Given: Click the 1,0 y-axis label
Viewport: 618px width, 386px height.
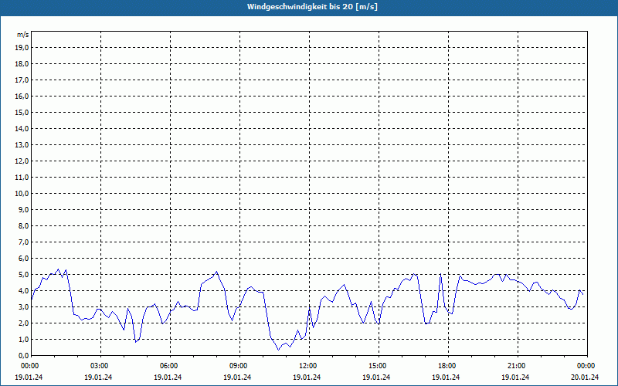Looking at the screenshot, I should click(24, 339).
